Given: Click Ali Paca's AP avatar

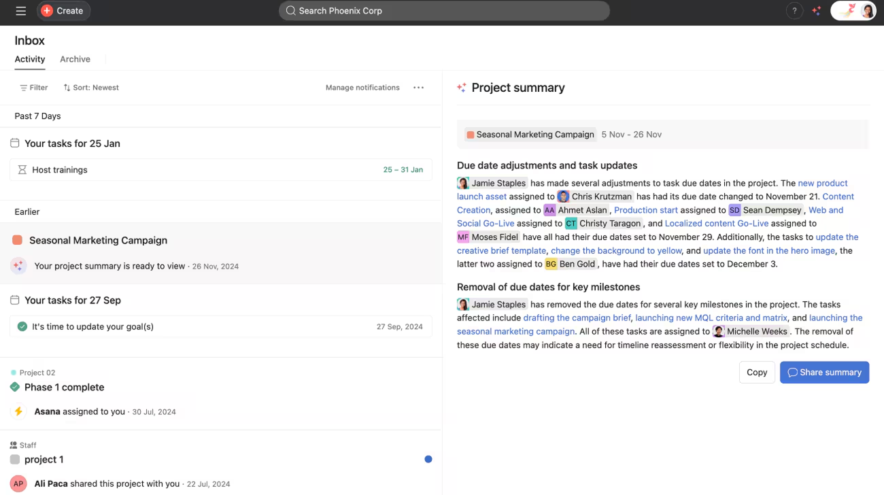Looking at the screenshot, I should [19, 483].
